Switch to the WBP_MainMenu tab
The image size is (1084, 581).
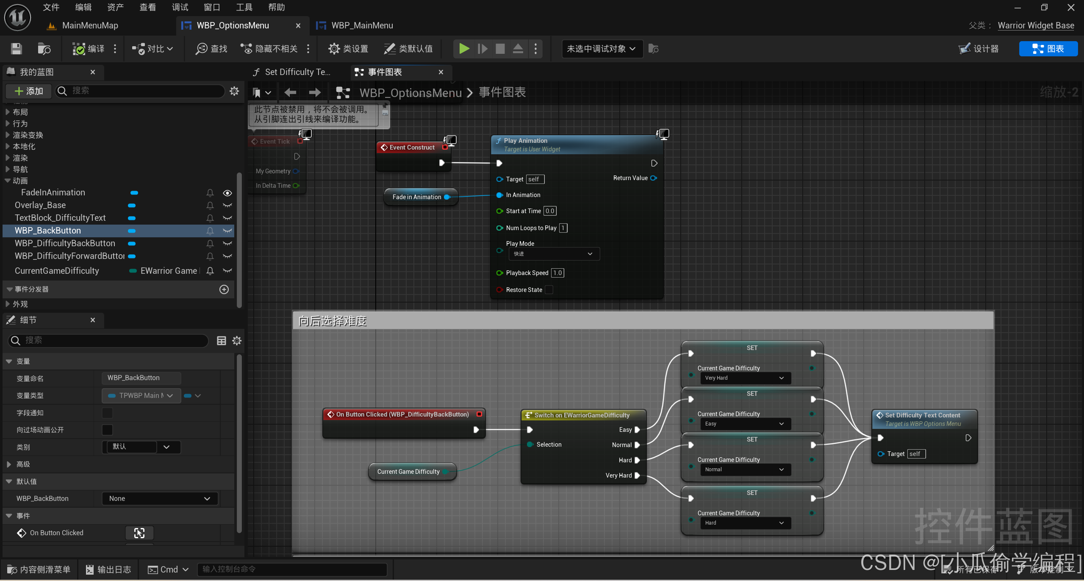pos(361,25)
